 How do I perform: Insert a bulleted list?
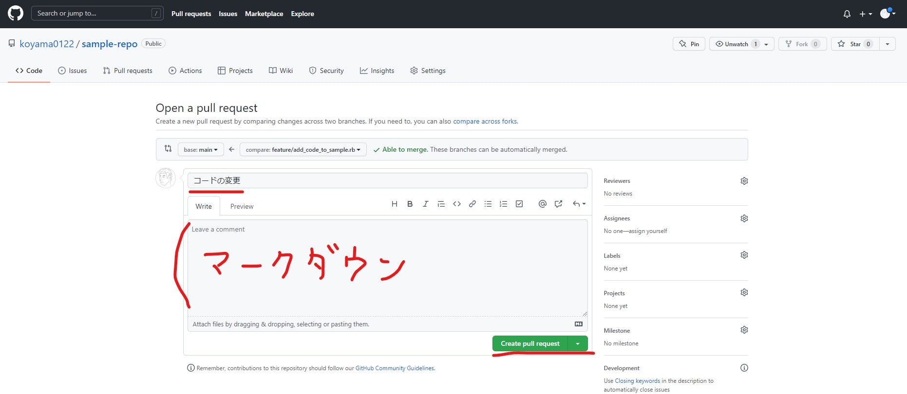488,204
